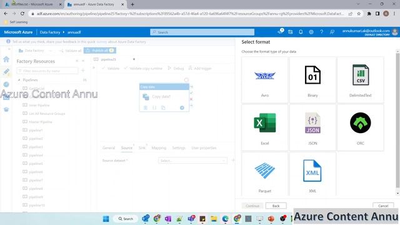Open the Self Learning bookmark folder
The height and width of the screenshot is (225, 400).
coord(16,22)
